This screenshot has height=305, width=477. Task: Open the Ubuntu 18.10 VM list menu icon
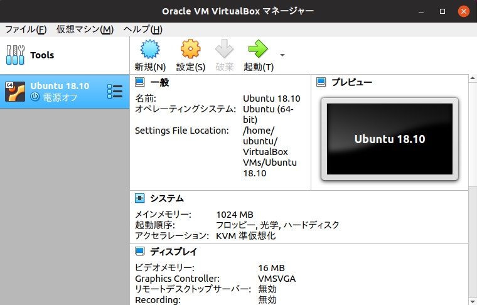click(115, 92)
